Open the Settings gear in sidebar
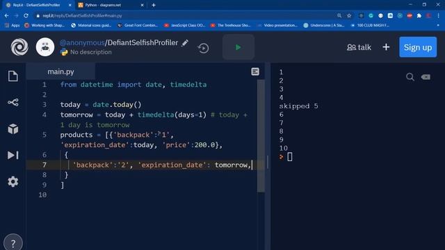The width and height of the screenshot is (445, 250). tap(13, 181)
